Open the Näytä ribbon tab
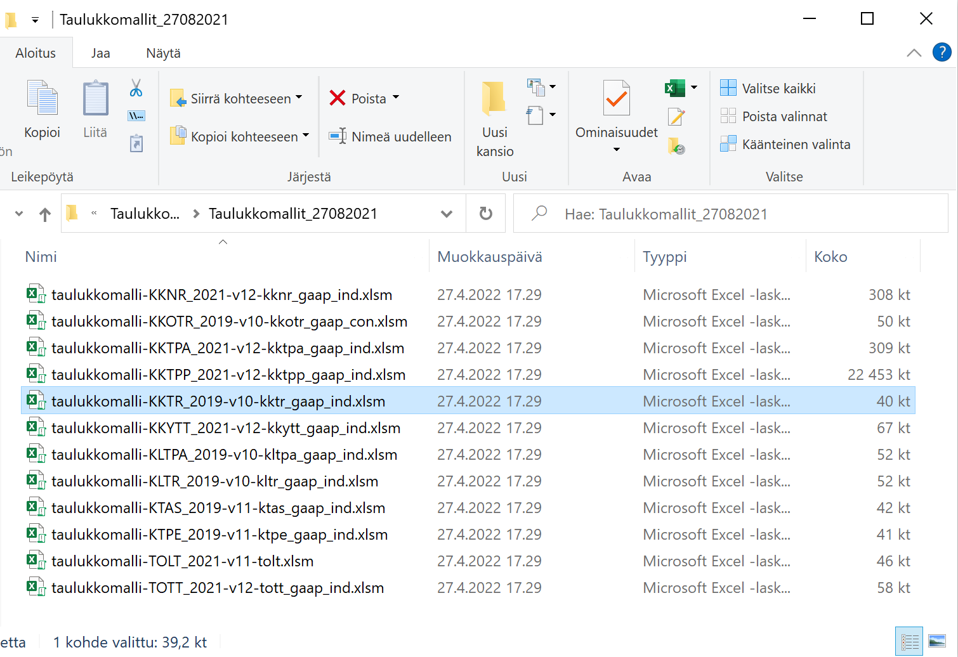Screen dimensions: 958x657 click(x=163, y=53)
